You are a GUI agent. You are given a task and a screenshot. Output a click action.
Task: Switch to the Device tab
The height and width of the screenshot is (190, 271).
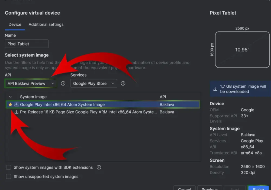point(15,24)
